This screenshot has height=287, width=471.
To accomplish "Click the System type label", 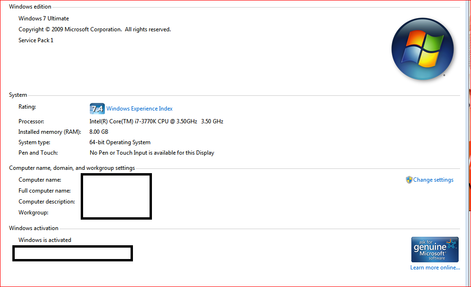I will [x=34, y=142].
